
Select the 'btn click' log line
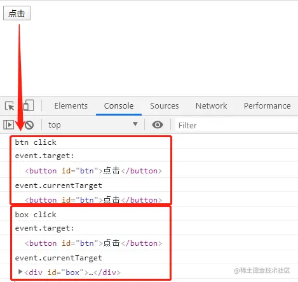click(36, 142)
